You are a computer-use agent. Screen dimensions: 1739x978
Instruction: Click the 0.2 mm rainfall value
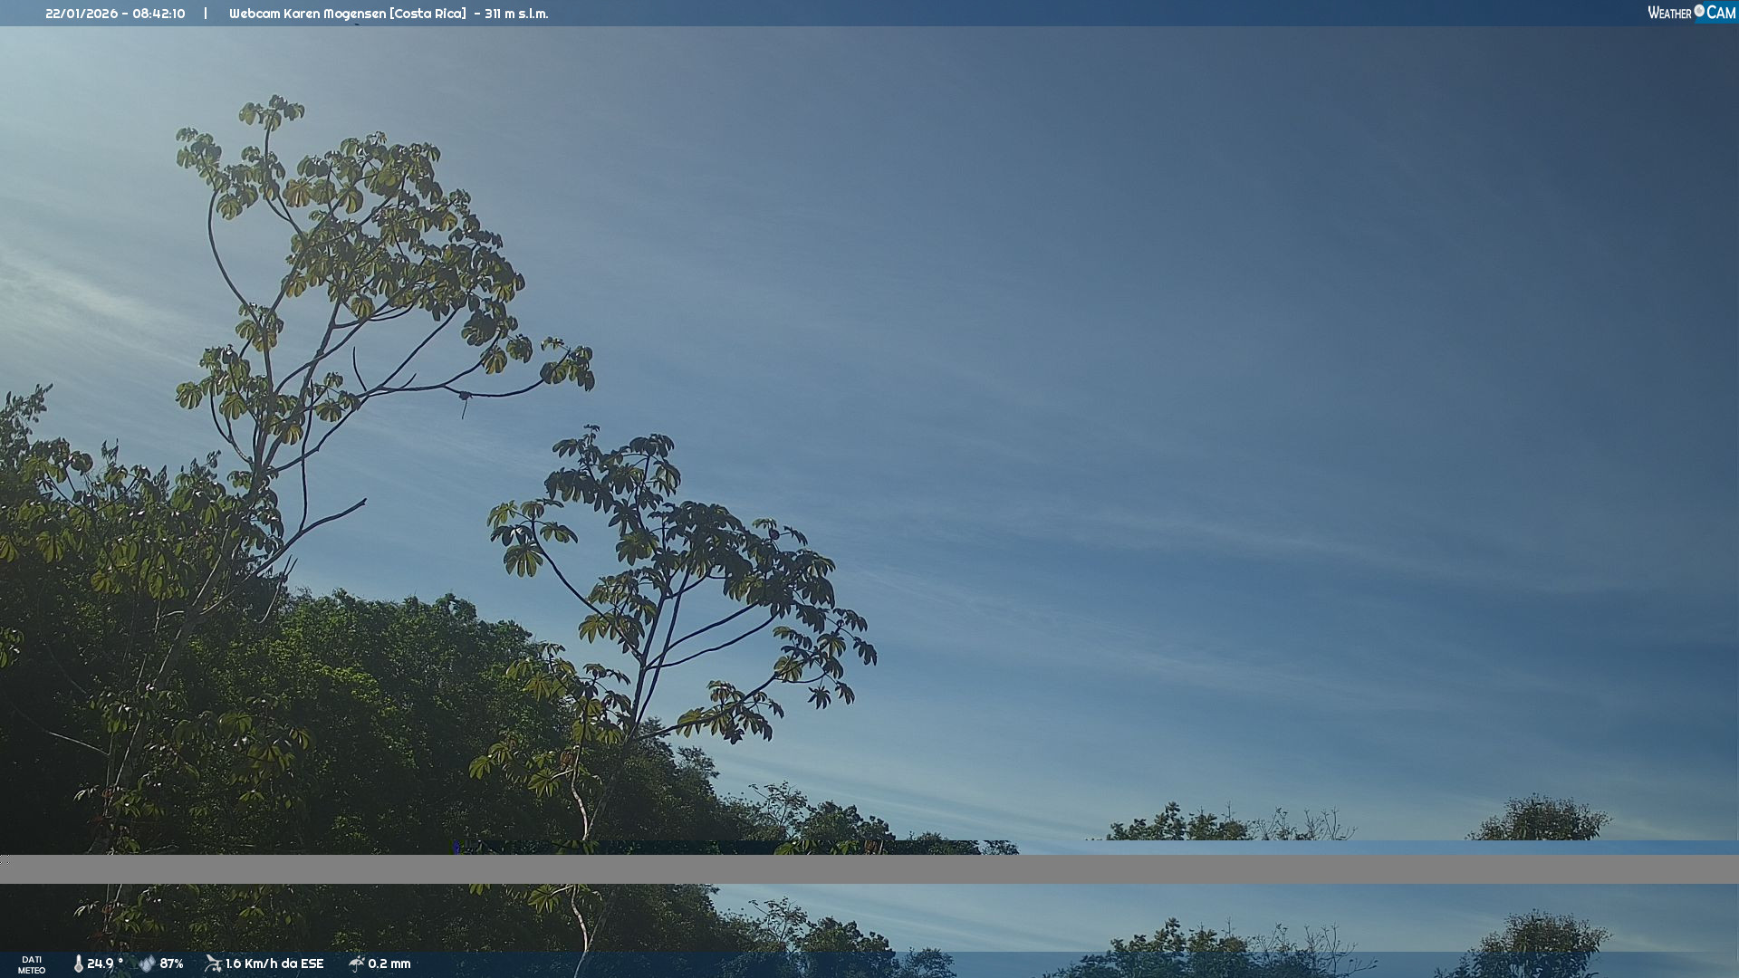click(389, 964)
